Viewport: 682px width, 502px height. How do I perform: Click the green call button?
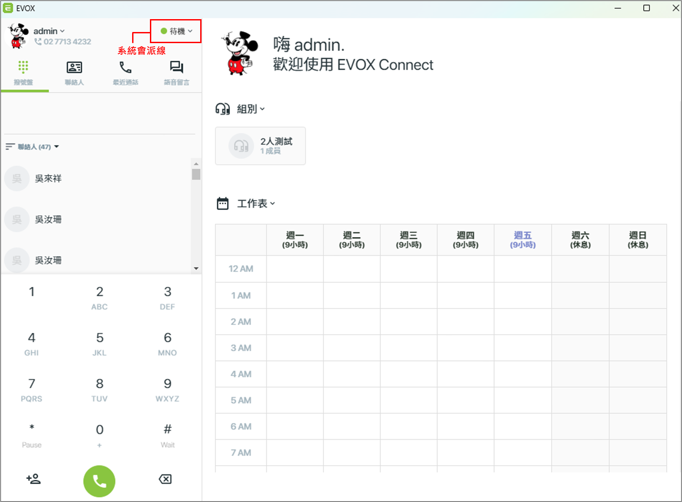(99, 481)
